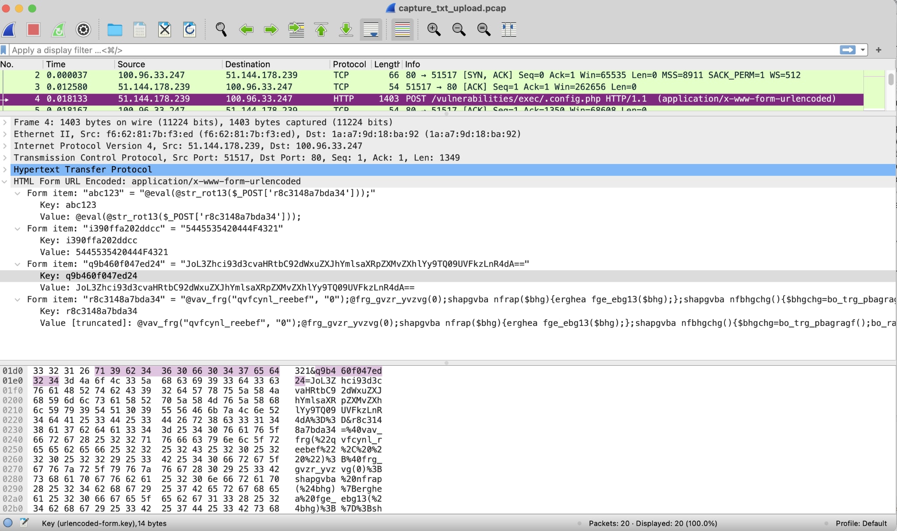The height and width of the screenshot is (531, 897).
Task: Collapse Form item q9b460f047ed24
Action: tap(18, 264)
